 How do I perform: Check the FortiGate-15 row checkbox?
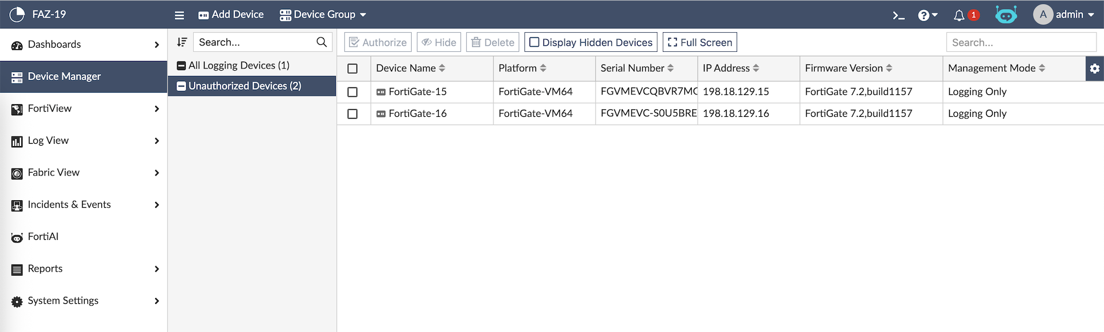coord(352,92)
